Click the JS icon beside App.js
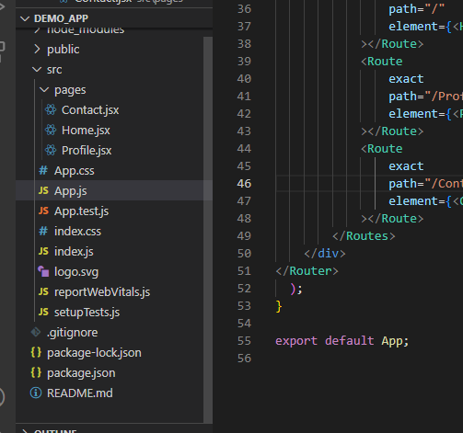This screenshot has width=463, height=433. 43,190
